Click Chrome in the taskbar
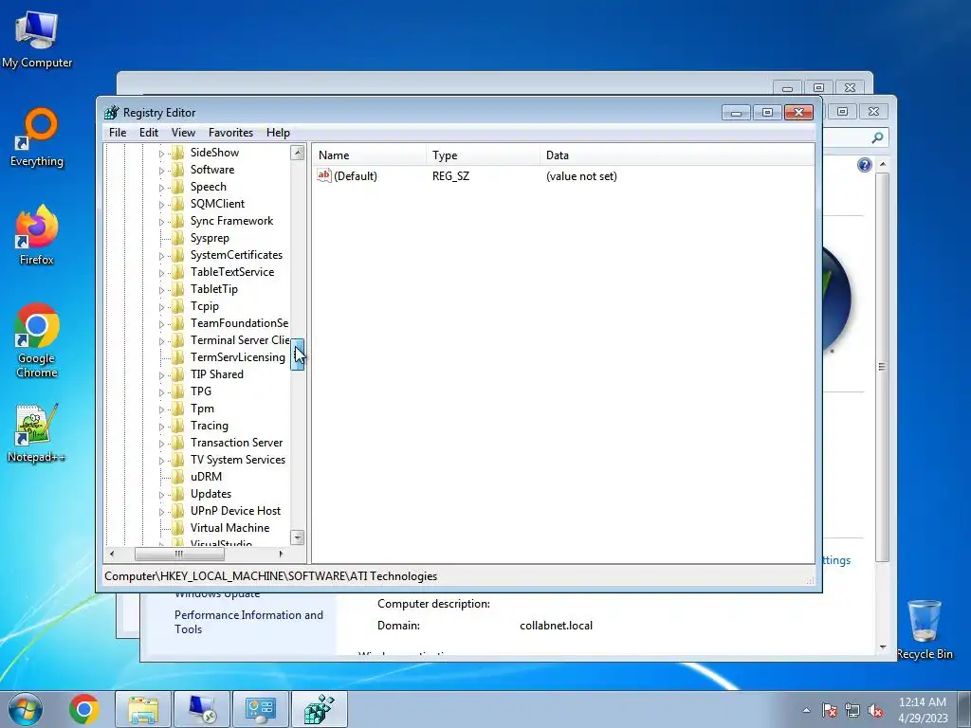This screenshot has width=971, height=728. click(x=84, y=709)
